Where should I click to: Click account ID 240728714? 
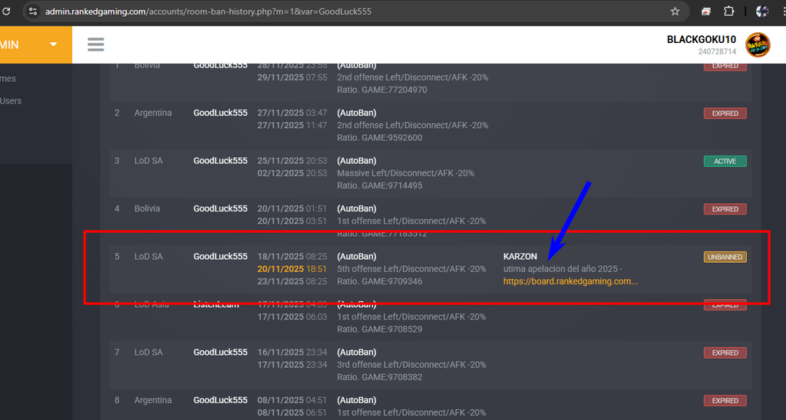click(x=717, y=51)
